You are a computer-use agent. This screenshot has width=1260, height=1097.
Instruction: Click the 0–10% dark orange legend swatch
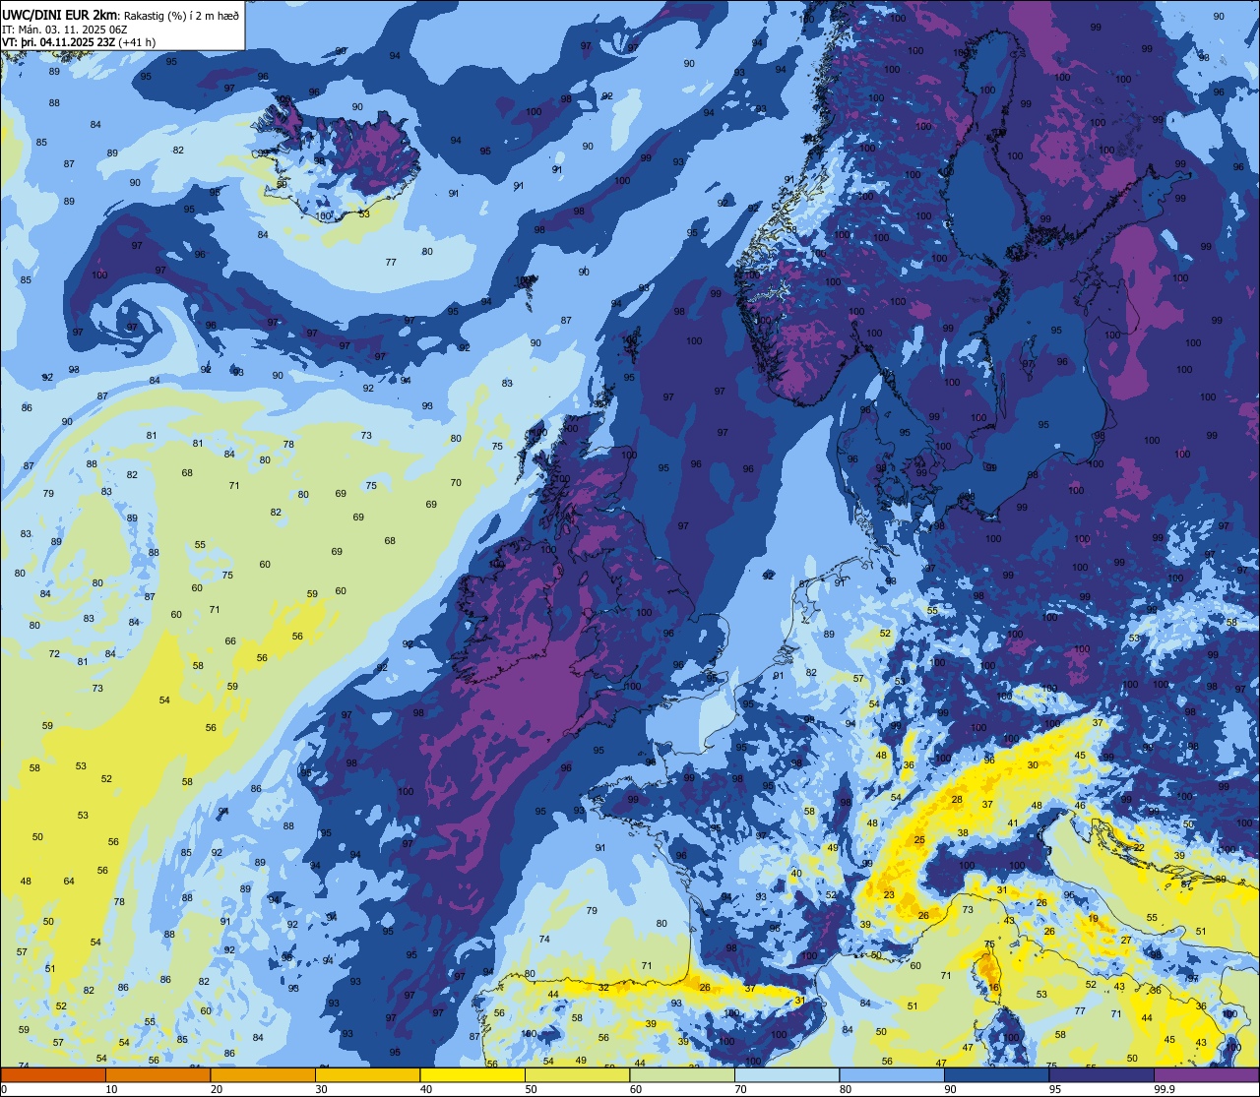pyautogui.click(x=53, y=1074)
